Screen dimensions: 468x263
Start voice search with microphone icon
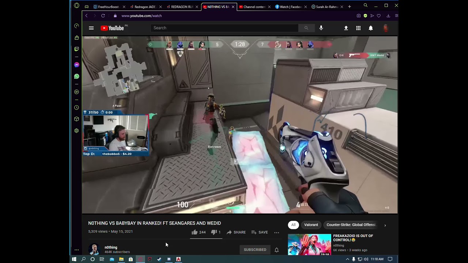click(321, 28)
